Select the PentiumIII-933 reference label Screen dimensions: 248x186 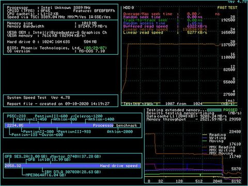click(x=74, y=132)
